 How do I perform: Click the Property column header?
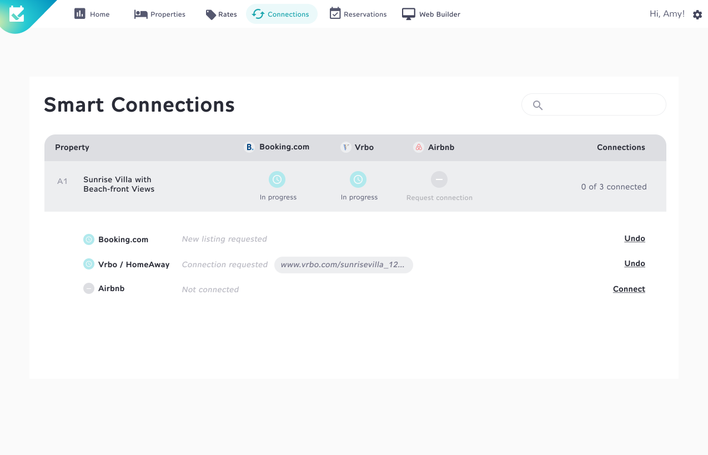pos(72,147)
